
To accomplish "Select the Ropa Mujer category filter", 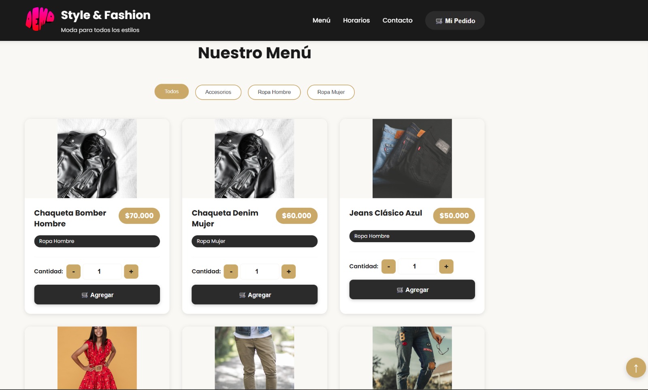I will (330, 92).
